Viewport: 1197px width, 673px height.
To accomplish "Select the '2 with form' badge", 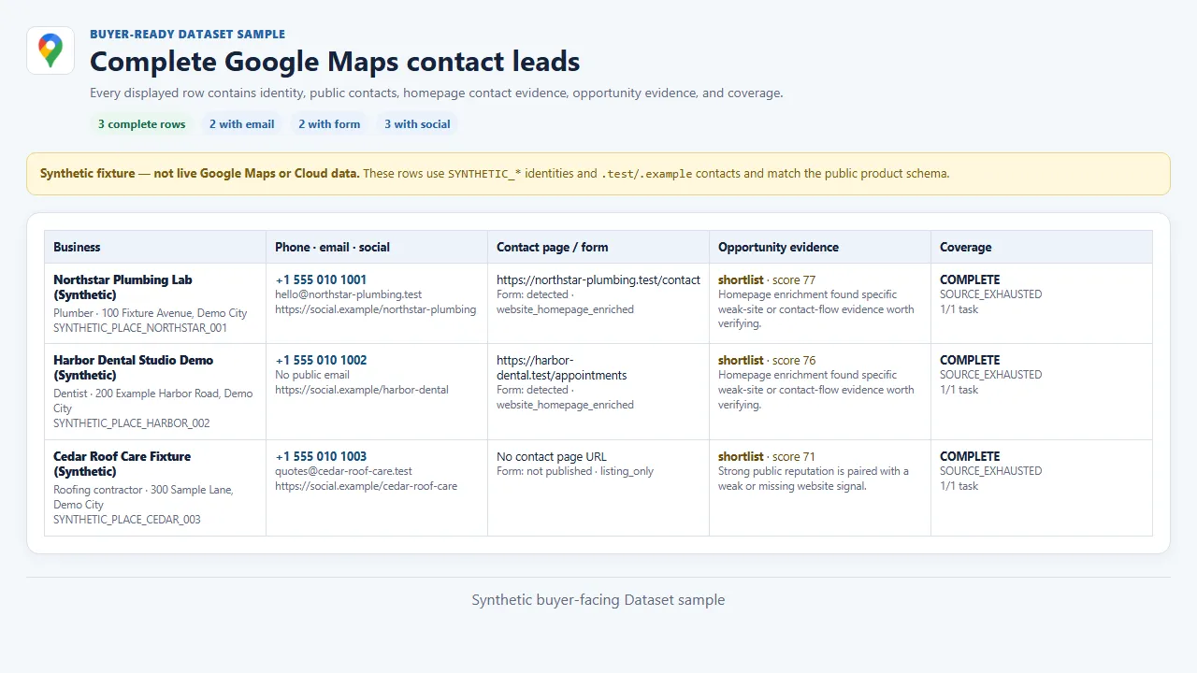I will point(329,124).
